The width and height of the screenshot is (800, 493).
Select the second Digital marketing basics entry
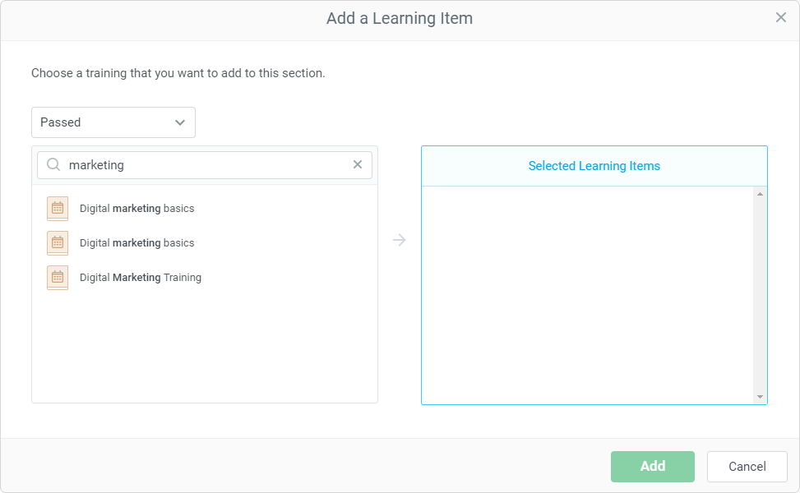point(137,243)
